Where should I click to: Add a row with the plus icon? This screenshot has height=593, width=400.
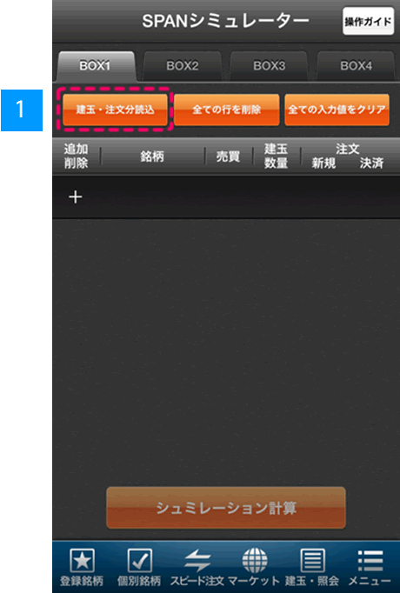point(76,197)
